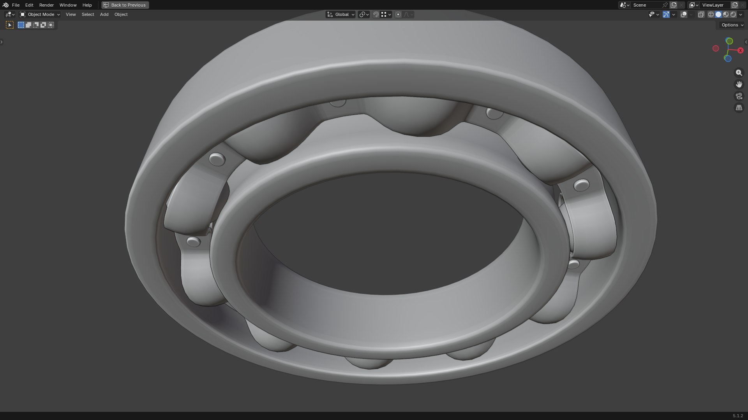Click the Scene name field
Screen dimensions: 748x420
pos(646,5)
